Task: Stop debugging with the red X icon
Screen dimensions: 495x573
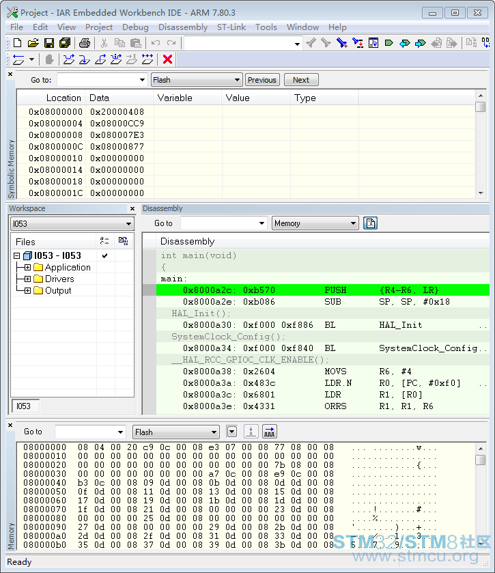Action: point(168,59)
